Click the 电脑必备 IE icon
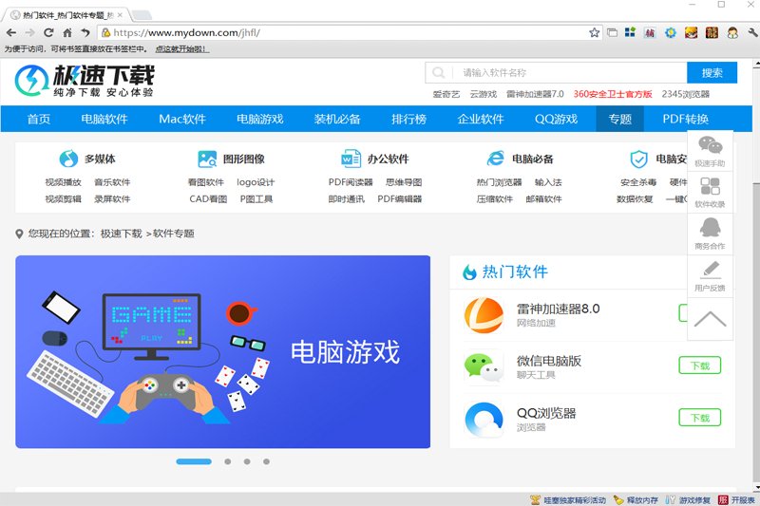Screen dimensions: 760x506 495,159
